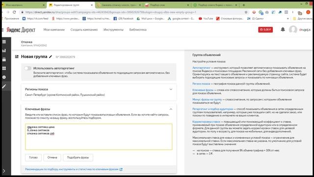The height and width of the screenshot is (177, 314).
Task: Expand sidebar with bottom arrow icon
Action: [4, 171]
